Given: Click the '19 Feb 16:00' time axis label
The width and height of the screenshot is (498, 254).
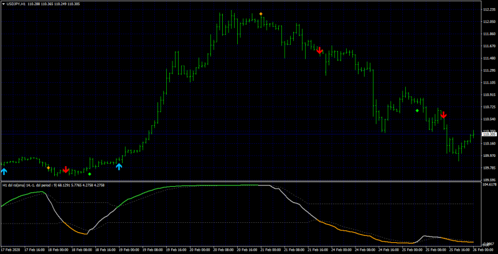Looking at the screenshot, I should click(176, 250).
